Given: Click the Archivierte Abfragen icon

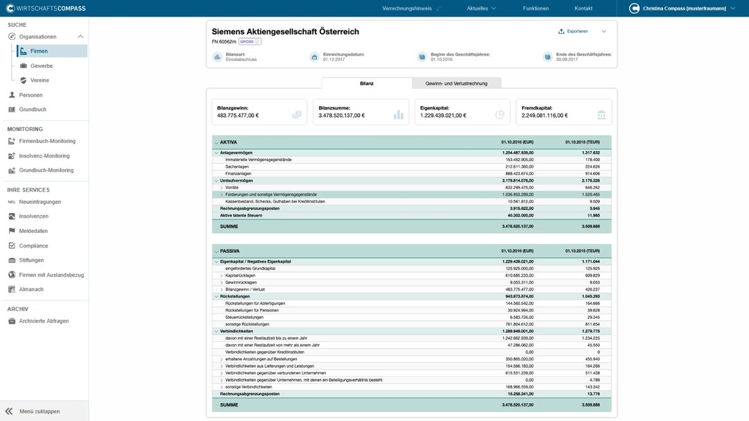Looking at the screenshot, I should [x=12, y=321].
